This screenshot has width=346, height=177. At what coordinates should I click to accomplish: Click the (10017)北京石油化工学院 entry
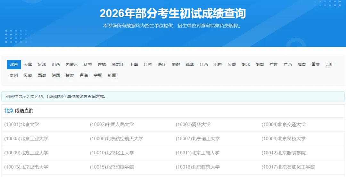(x=288, y=167)
